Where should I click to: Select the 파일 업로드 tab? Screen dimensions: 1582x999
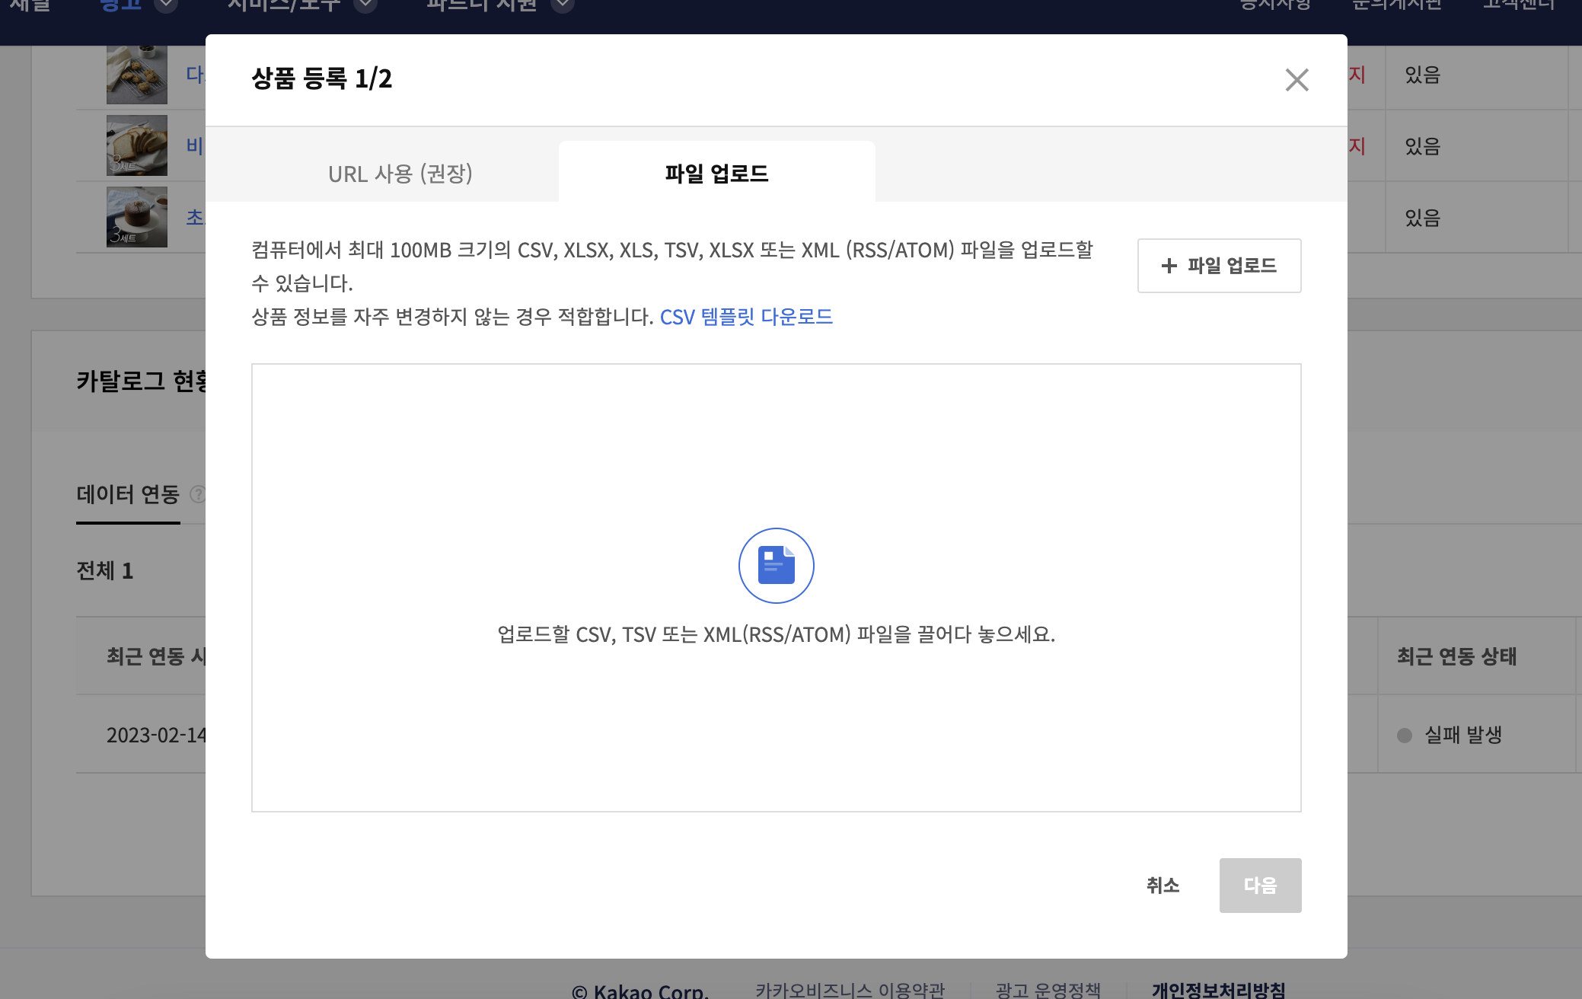716,174
